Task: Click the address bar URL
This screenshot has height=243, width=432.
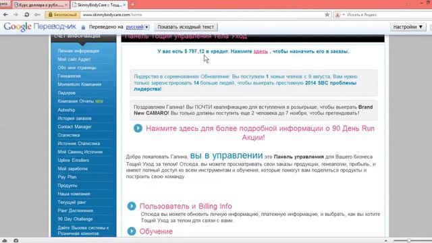Action: (113, 15)
